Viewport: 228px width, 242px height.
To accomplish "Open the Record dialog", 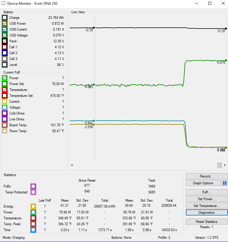I will click(206, 176).
